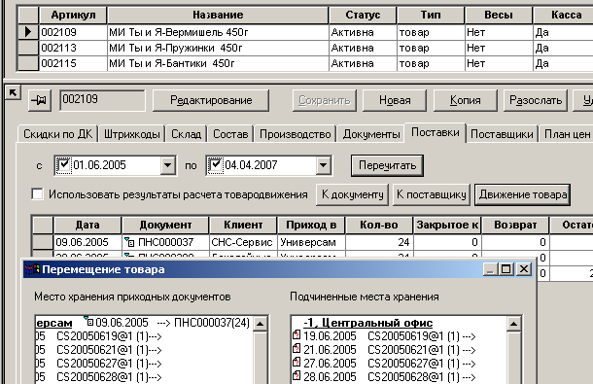Click up arrow of left list scrollbar
Viewport: 593px width, 384px height.
[261, 324]
